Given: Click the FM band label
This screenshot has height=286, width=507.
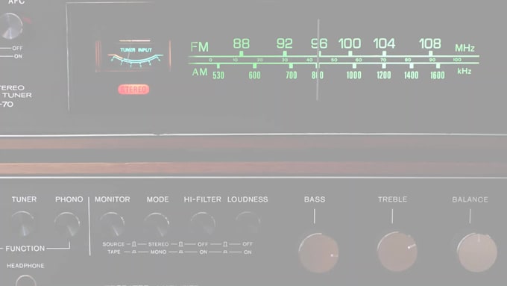Looking at the screenshot, I should point(199,47).
